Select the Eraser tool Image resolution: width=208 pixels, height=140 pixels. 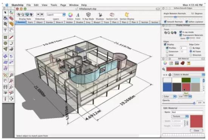pos(11,18)
